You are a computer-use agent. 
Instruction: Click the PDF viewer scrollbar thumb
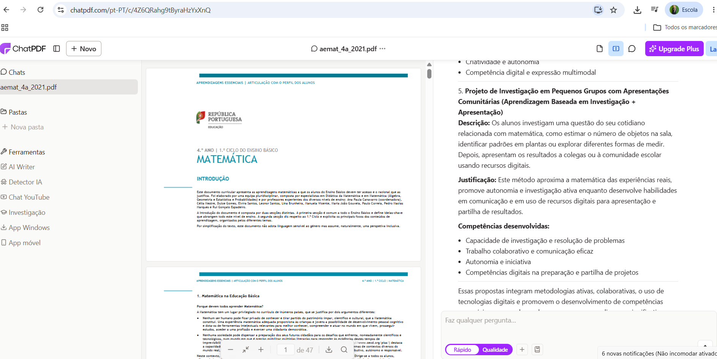[429, 73]
